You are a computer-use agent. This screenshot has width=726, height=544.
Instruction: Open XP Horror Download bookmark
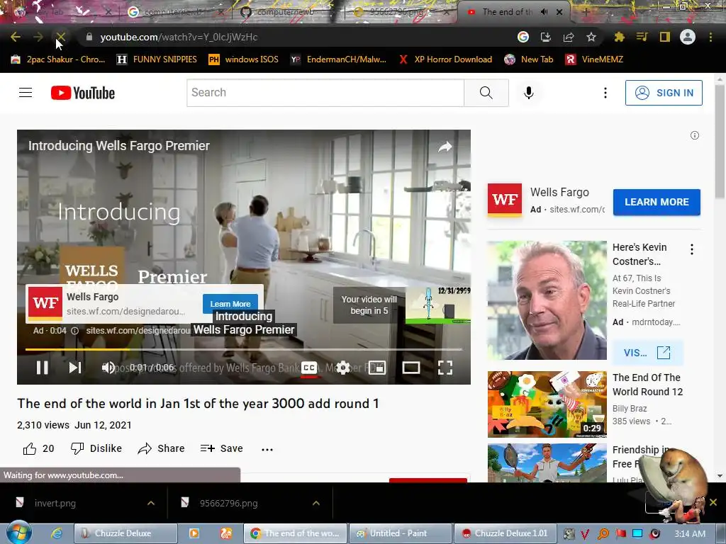[445, 59]
